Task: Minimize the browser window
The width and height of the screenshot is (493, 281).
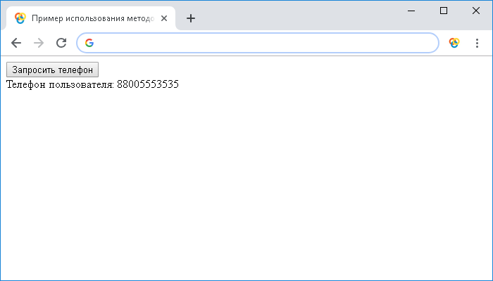Action: point(411,11)
